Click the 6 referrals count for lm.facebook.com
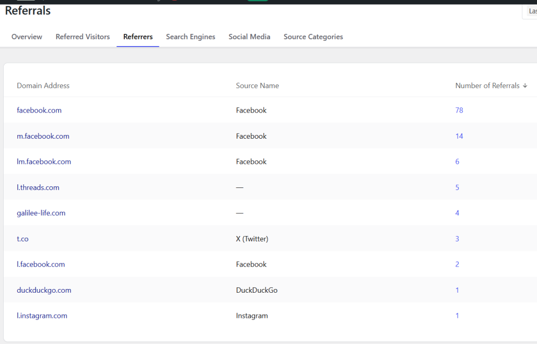This screenshot has width=537, height=344. coord(457,161)
